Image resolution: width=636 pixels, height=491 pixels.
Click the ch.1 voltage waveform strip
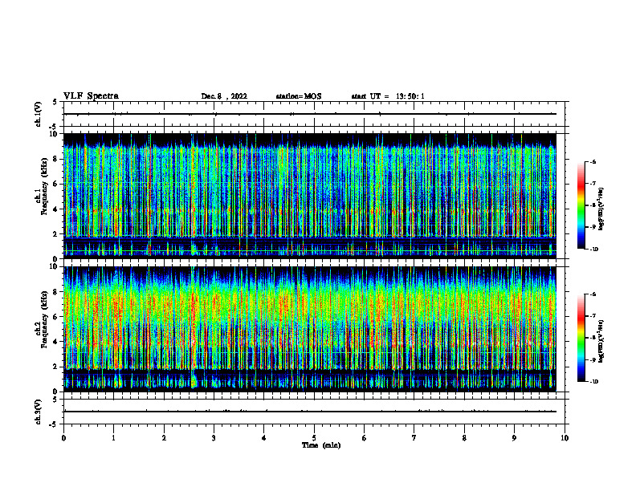314,114
